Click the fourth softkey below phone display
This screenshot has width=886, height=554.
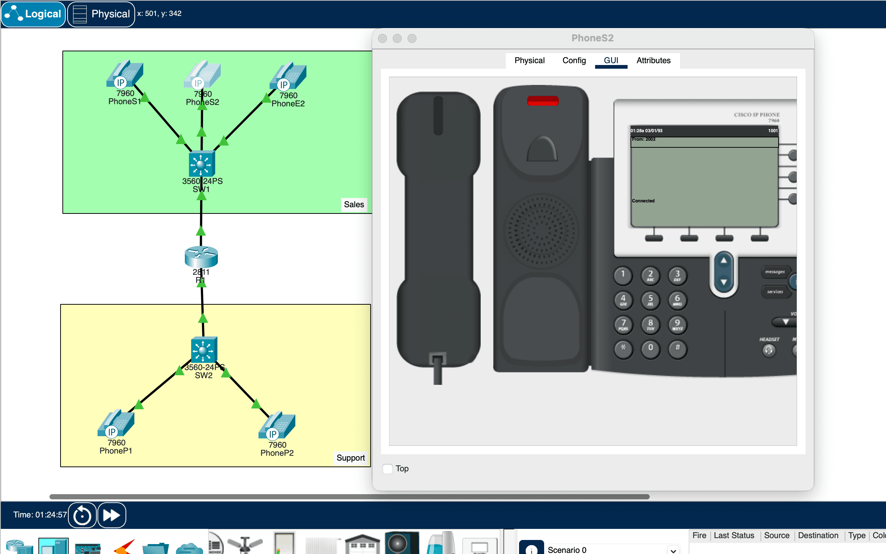[759, 238]
